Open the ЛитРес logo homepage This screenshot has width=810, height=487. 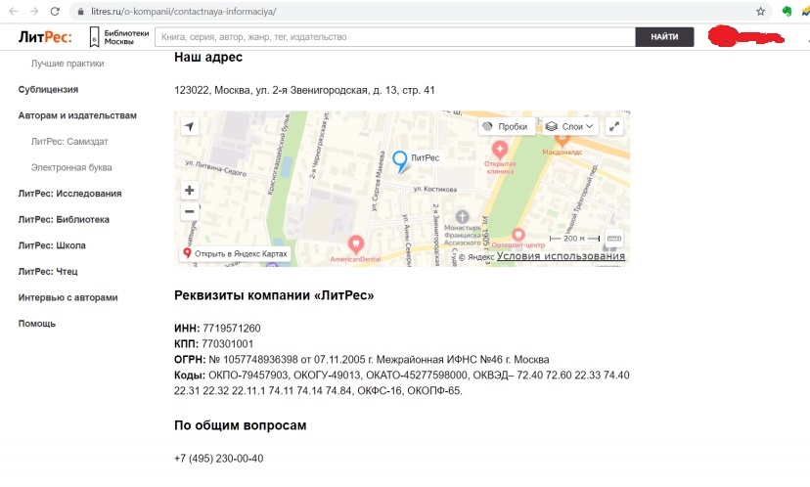click(45, 37)
